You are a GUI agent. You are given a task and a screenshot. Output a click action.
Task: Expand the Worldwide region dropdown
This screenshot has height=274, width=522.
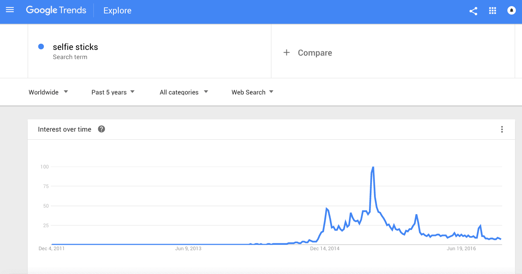tap(48, 92)
